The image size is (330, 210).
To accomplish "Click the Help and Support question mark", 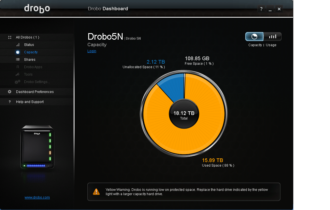I will tap(9, 102).
